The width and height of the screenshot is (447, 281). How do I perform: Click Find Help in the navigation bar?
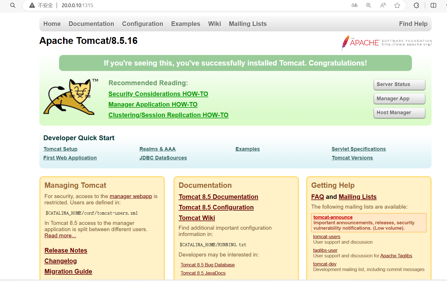pos(413,24)
